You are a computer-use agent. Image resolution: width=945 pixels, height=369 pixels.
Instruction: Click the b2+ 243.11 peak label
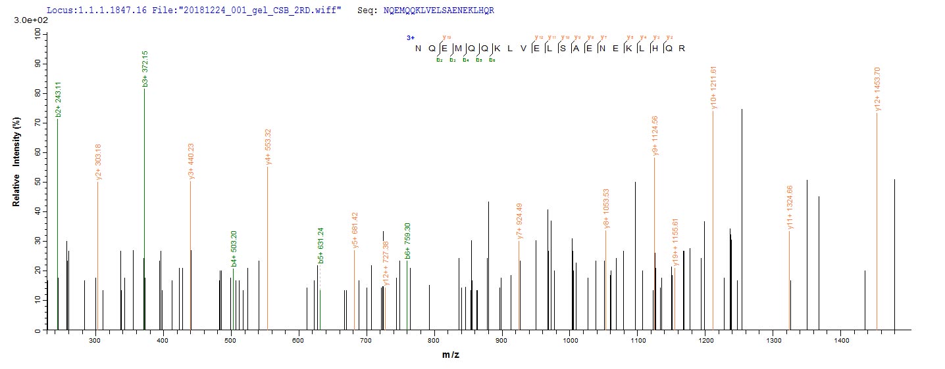[x=58, y=100]
